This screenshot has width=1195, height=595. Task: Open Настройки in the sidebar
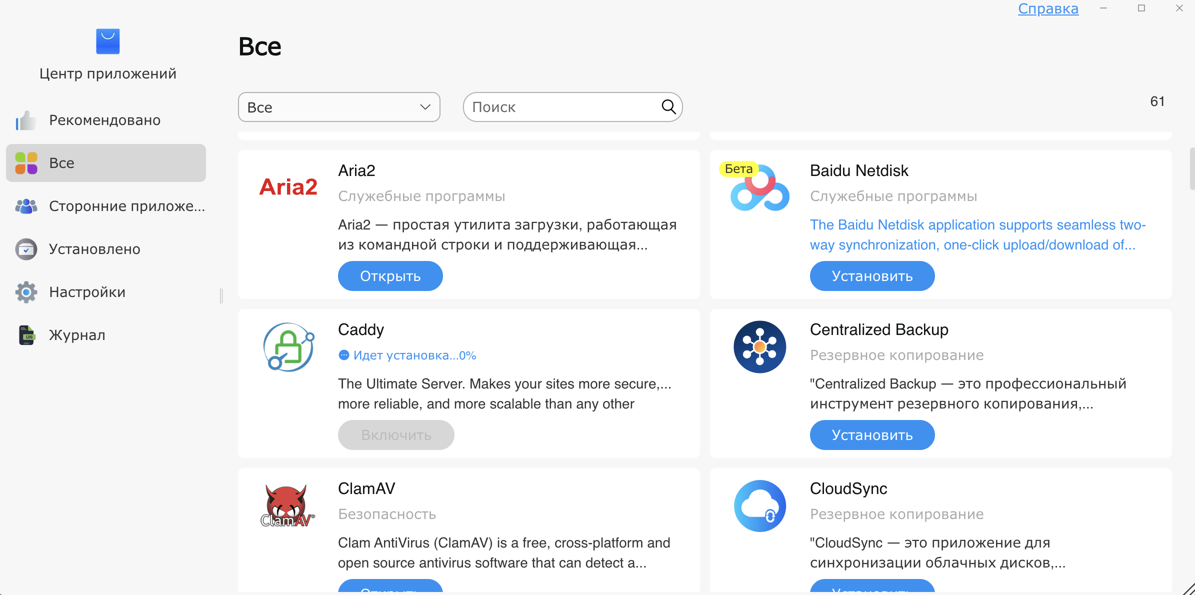(x=87, y=292)
